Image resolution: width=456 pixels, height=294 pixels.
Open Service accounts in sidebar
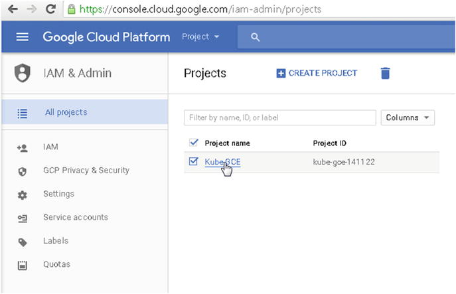75,218
